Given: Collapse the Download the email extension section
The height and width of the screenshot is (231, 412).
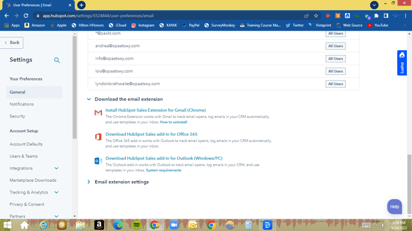Looking at the screenshot, I should click(x=89, y=99).
